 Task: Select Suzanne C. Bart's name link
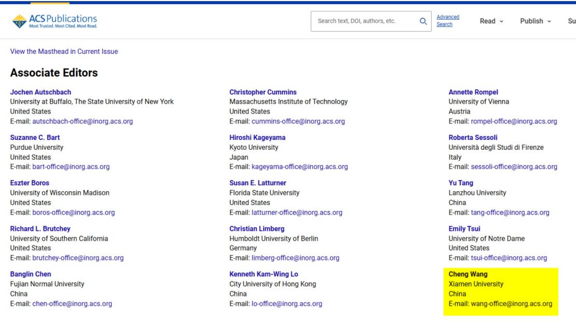(35, 137)
